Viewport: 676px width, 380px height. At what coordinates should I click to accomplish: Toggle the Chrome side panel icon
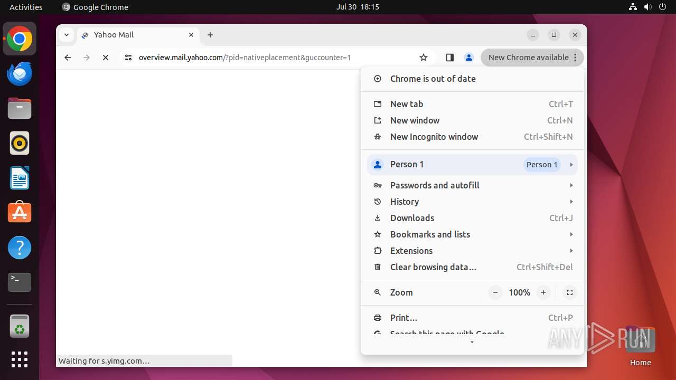(450, 58)
